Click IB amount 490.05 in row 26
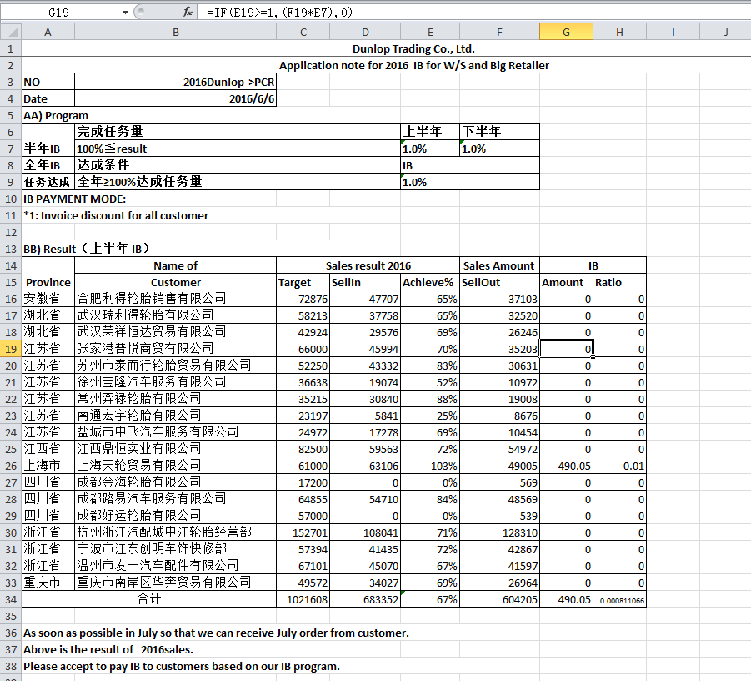 point(566,467)
